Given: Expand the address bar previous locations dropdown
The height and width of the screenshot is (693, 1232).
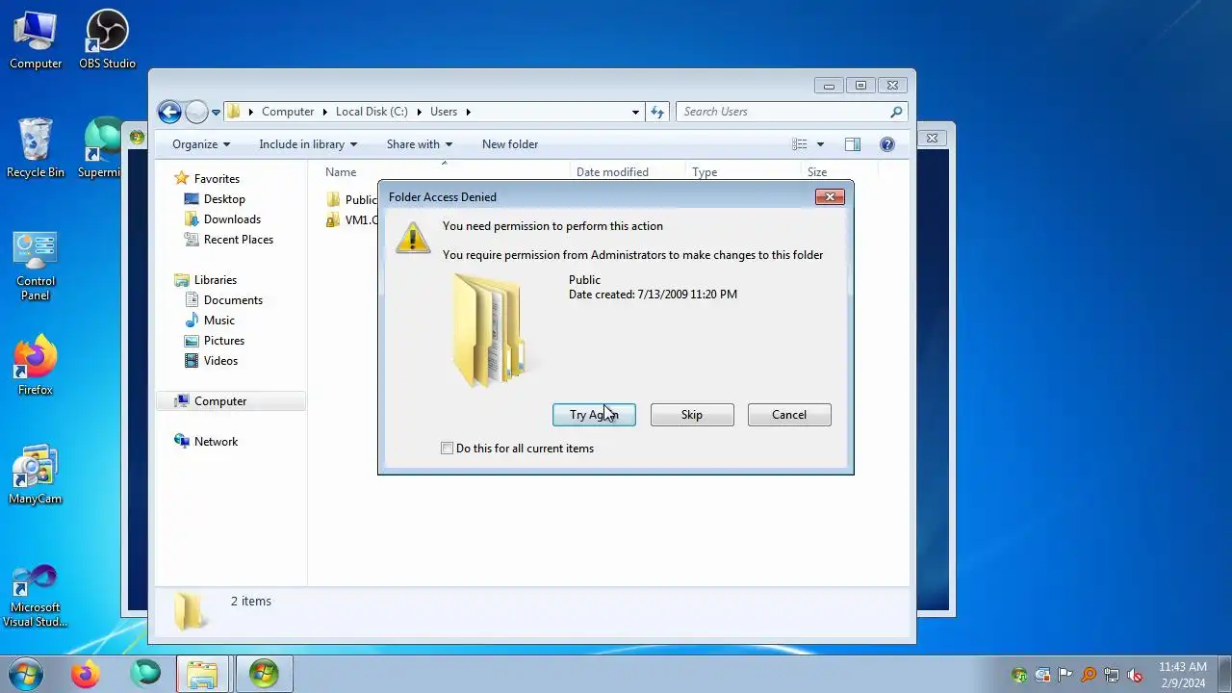Looking at the screenshot, I should pyautogui.click(x=635, y=112).
